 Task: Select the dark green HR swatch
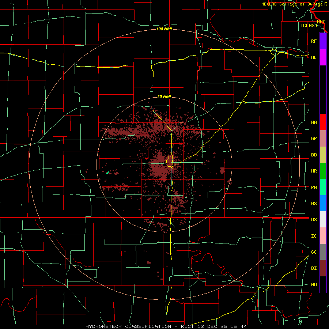(323, 171)
